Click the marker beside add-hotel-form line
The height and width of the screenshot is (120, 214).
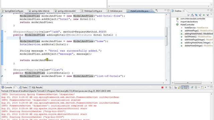pyautogui.click(x=2, y=16)
